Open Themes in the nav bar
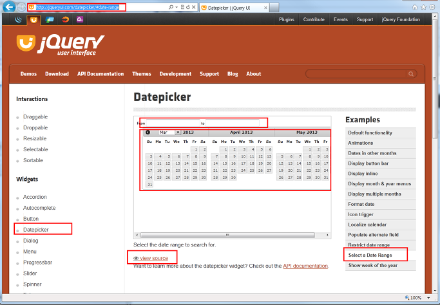440x305 pixels. [142, 74]
